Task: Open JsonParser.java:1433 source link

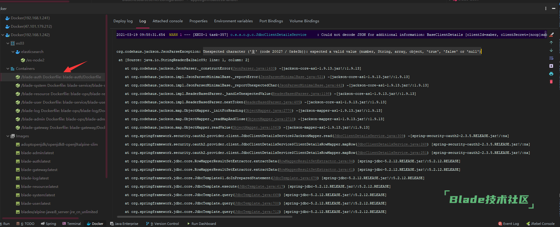Action: coord(254,69)
